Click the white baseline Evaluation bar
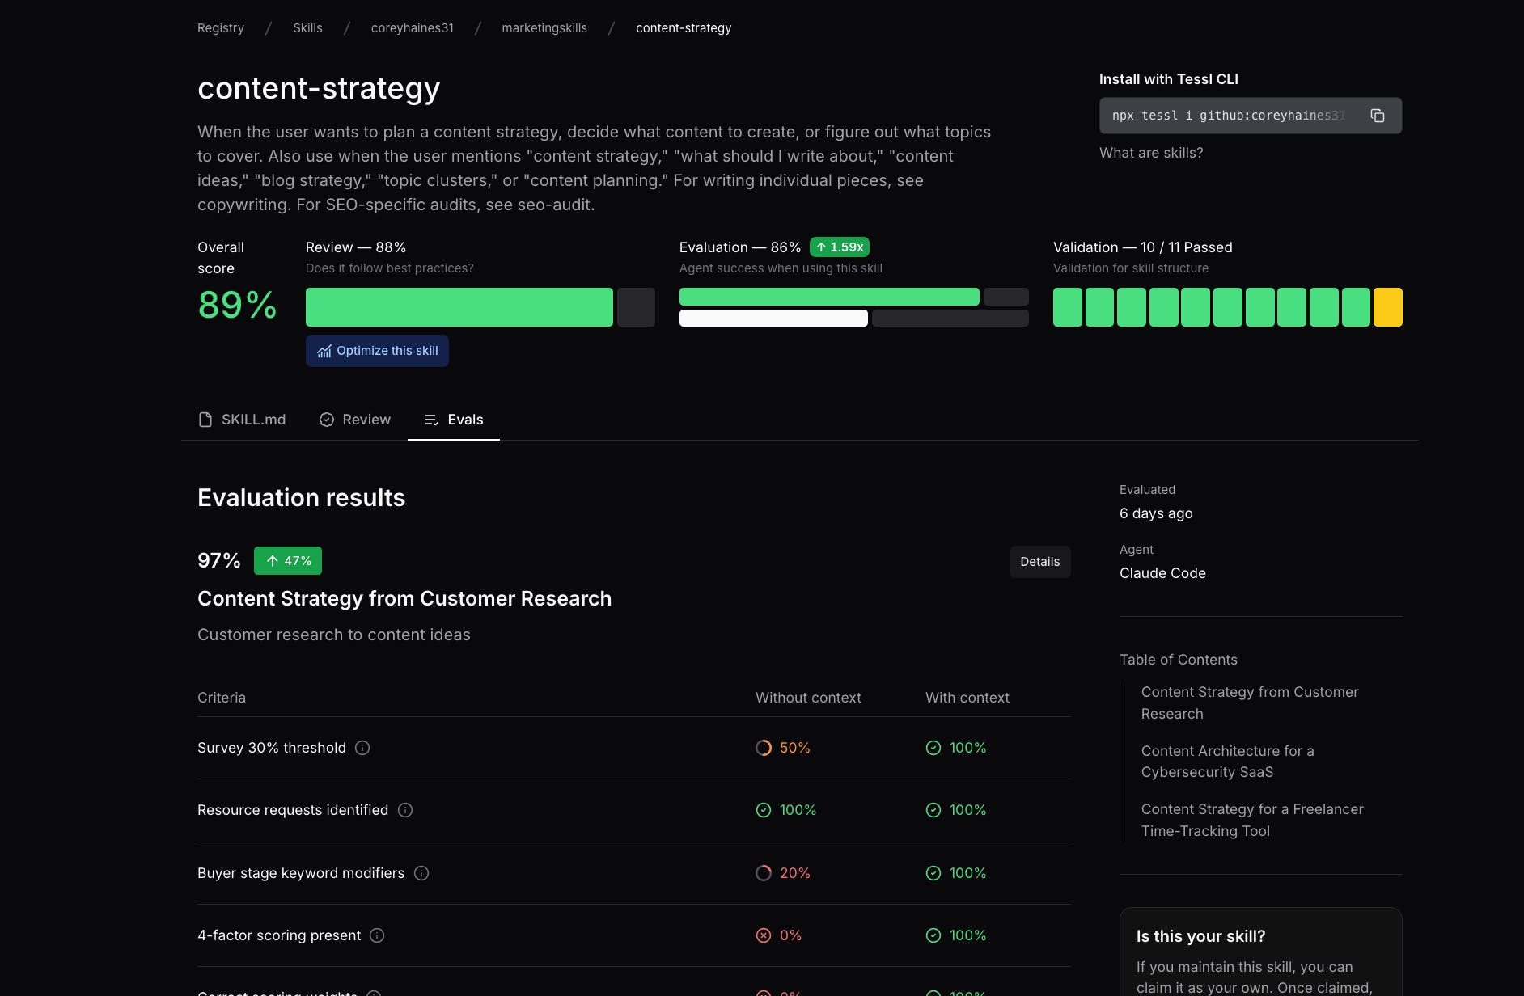Image resolution: width=1524 pixels, height=996 pixels. (x=773, y=319)
